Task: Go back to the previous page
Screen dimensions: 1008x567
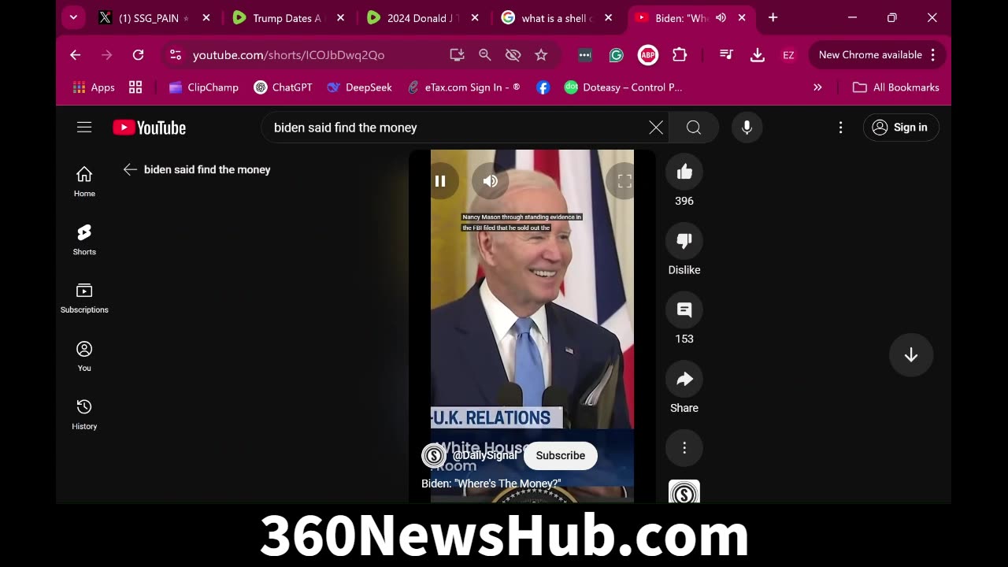Action: tap(75, 54)
